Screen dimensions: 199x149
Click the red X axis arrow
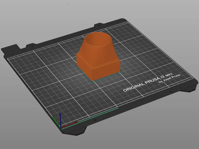pyautogui.click(x=69, y=125)
